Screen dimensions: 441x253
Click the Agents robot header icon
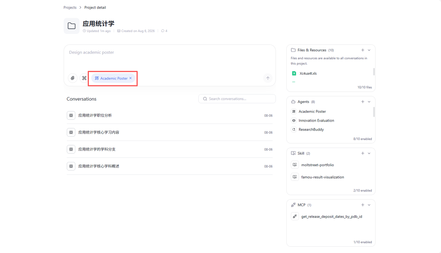pos(293,102)
